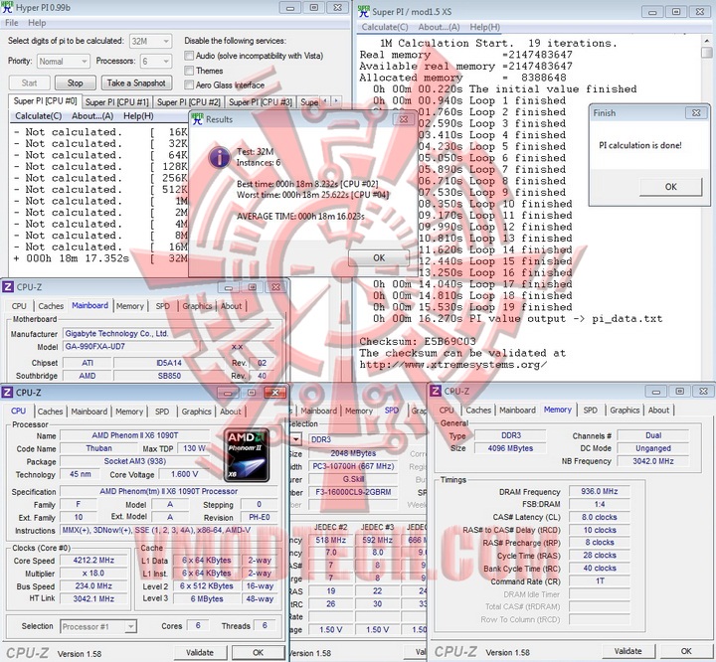Click OK in CPU-Z CPU window
Image resolution: width=716 pixels, height=662 pixels.
pyautogui.click(x=258, y=652)
